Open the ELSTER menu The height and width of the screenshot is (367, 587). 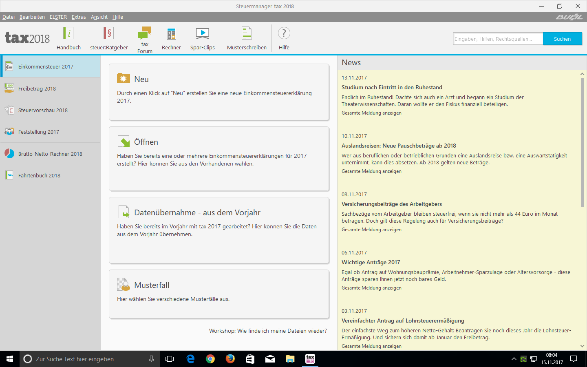point(58,17)
